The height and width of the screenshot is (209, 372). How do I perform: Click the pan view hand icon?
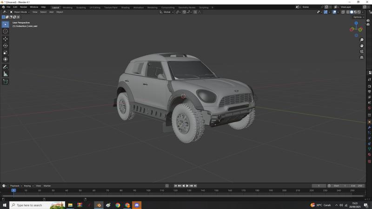pos(362,46)
